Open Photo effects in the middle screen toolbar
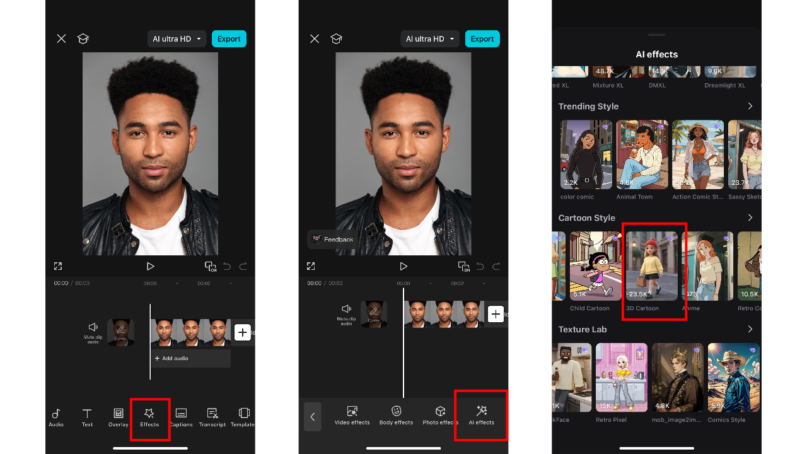Image resolution: width=807 pixels, height=454 pixels. (x=440, y=416)
